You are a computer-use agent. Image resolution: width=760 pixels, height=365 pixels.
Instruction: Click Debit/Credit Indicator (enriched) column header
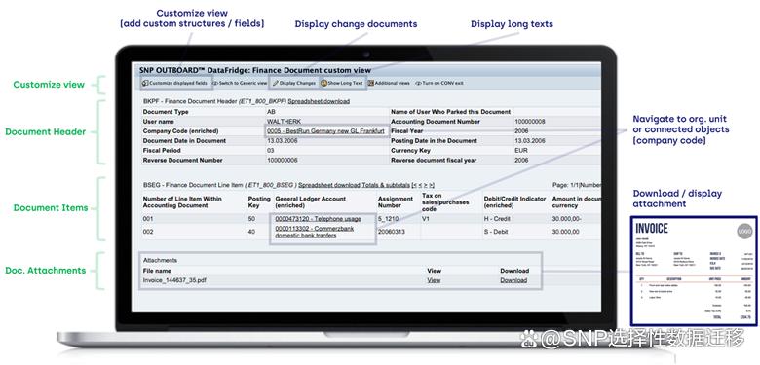(514, 202)
